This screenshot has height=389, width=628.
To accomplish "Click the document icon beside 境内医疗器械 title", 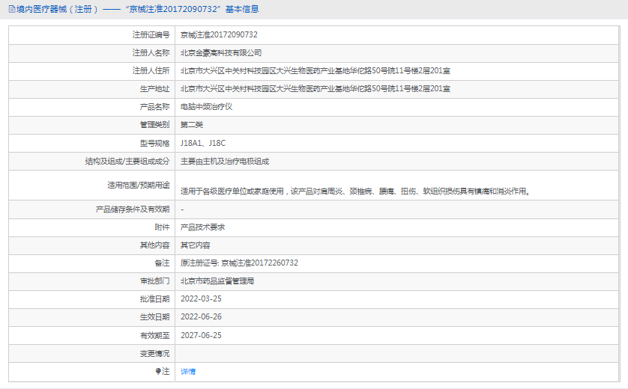I will 12,9.
